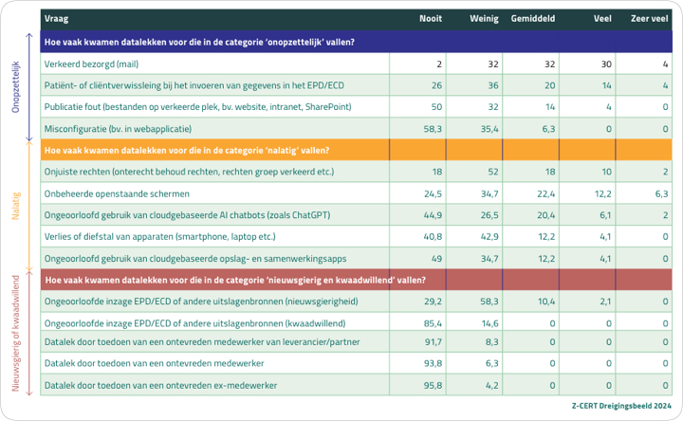Click the 'Nieuwsgierig of kwaadwillend' side label
The width and height of the screenshot is (683, 421).
pyautogui.click(x=15, y=328)
